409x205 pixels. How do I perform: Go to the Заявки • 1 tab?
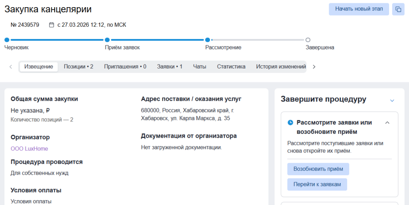[169, 66]
